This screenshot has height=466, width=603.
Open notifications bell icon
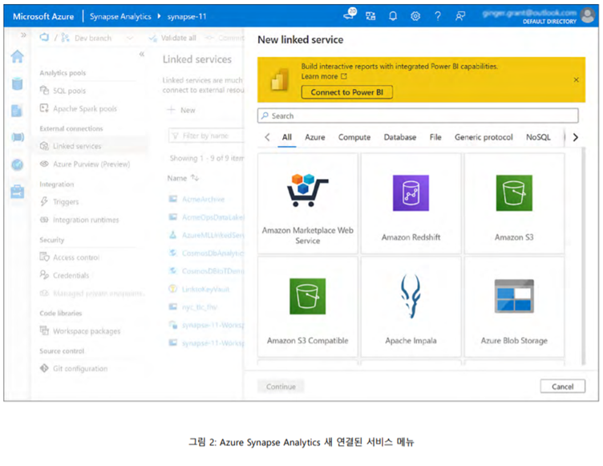[393, 16]
